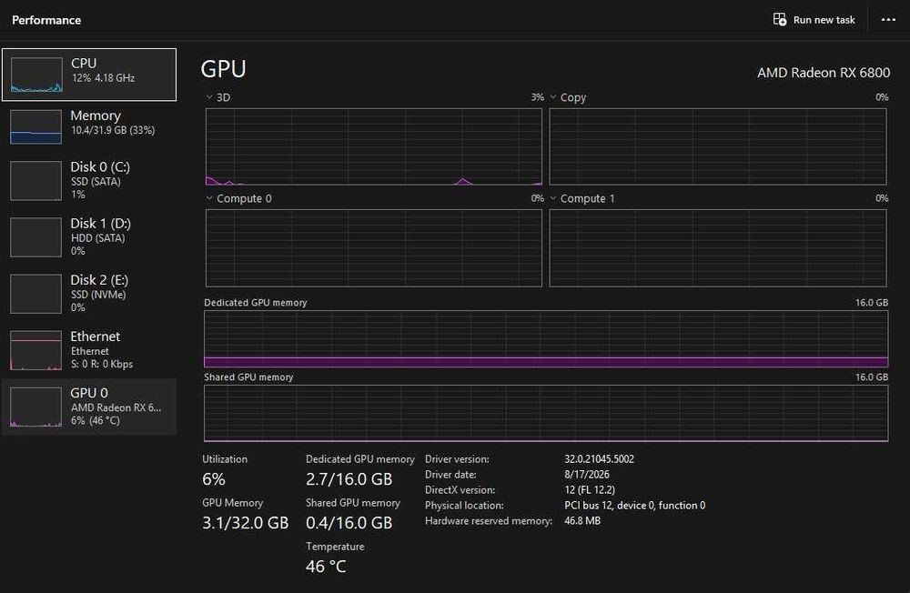
Task: Click the Performance page title
Action: (x=46, y=20)
